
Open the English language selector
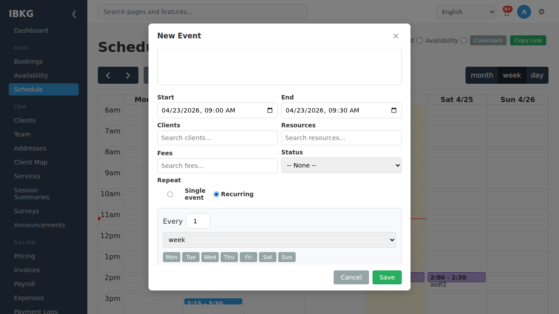[466, 12]
